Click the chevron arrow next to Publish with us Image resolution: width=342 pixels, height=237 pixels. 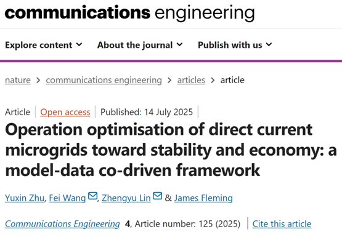coord(269,45)
